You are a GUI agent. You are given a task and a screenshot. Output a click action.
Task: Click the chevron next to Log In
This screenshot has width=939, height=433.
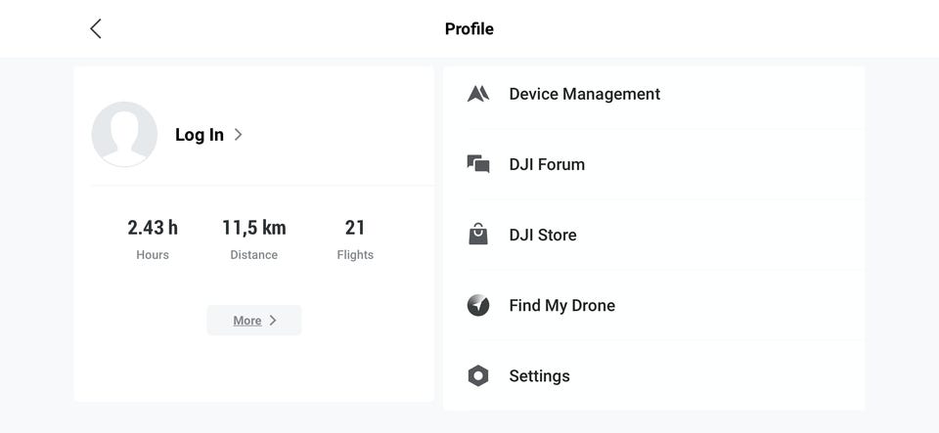point(238,135)
